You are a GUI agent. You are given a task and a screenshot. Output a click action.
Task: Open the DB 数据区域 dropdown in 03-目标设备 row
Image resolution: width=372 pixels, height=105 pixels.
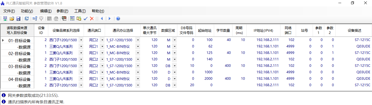click(175, 66)
